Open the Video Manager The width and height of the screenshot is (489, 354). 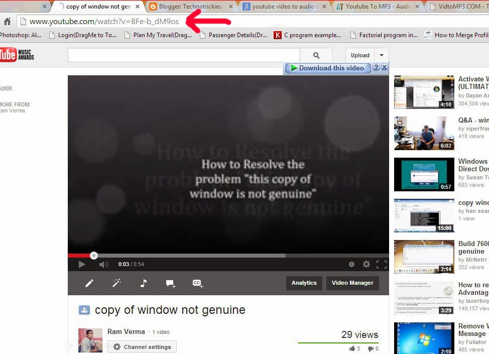(x=352, y=283)
